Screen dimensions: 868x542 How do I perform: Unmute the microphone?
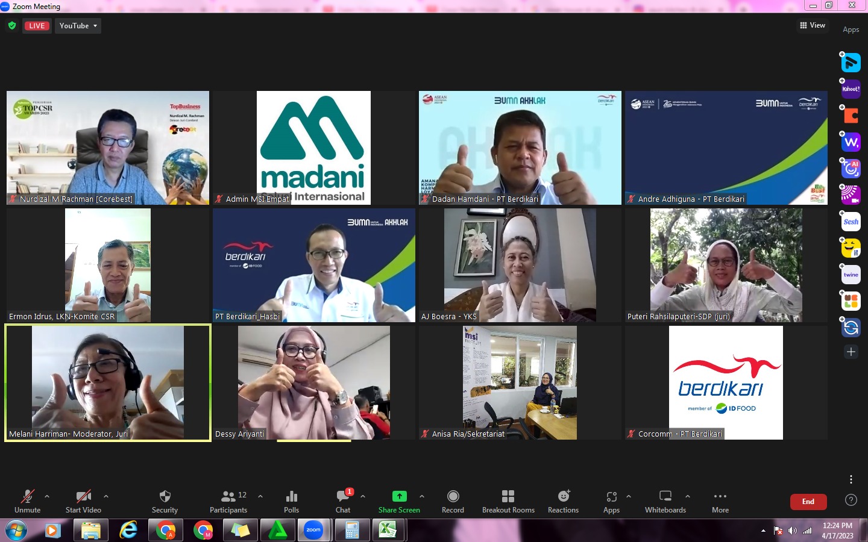click(x=27, y=501)
